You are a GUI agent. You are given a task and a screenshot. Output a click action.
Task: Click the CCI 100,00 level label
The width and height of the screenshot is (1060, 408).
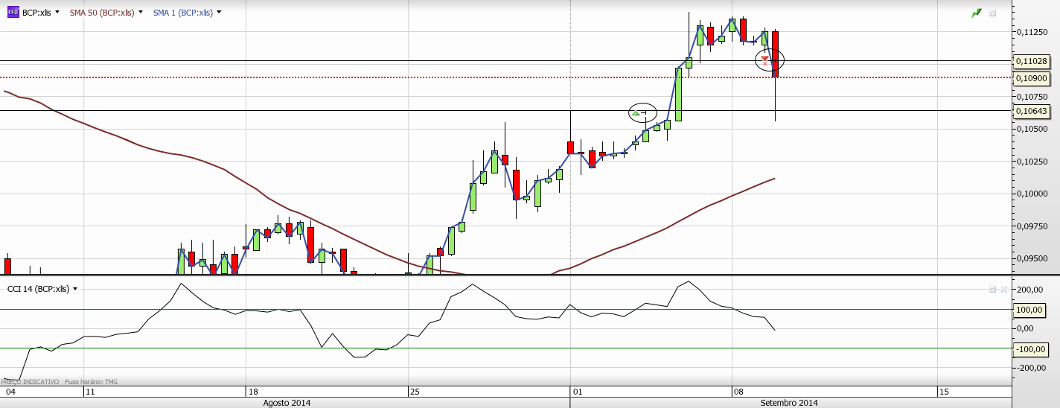pos(1030,310)
